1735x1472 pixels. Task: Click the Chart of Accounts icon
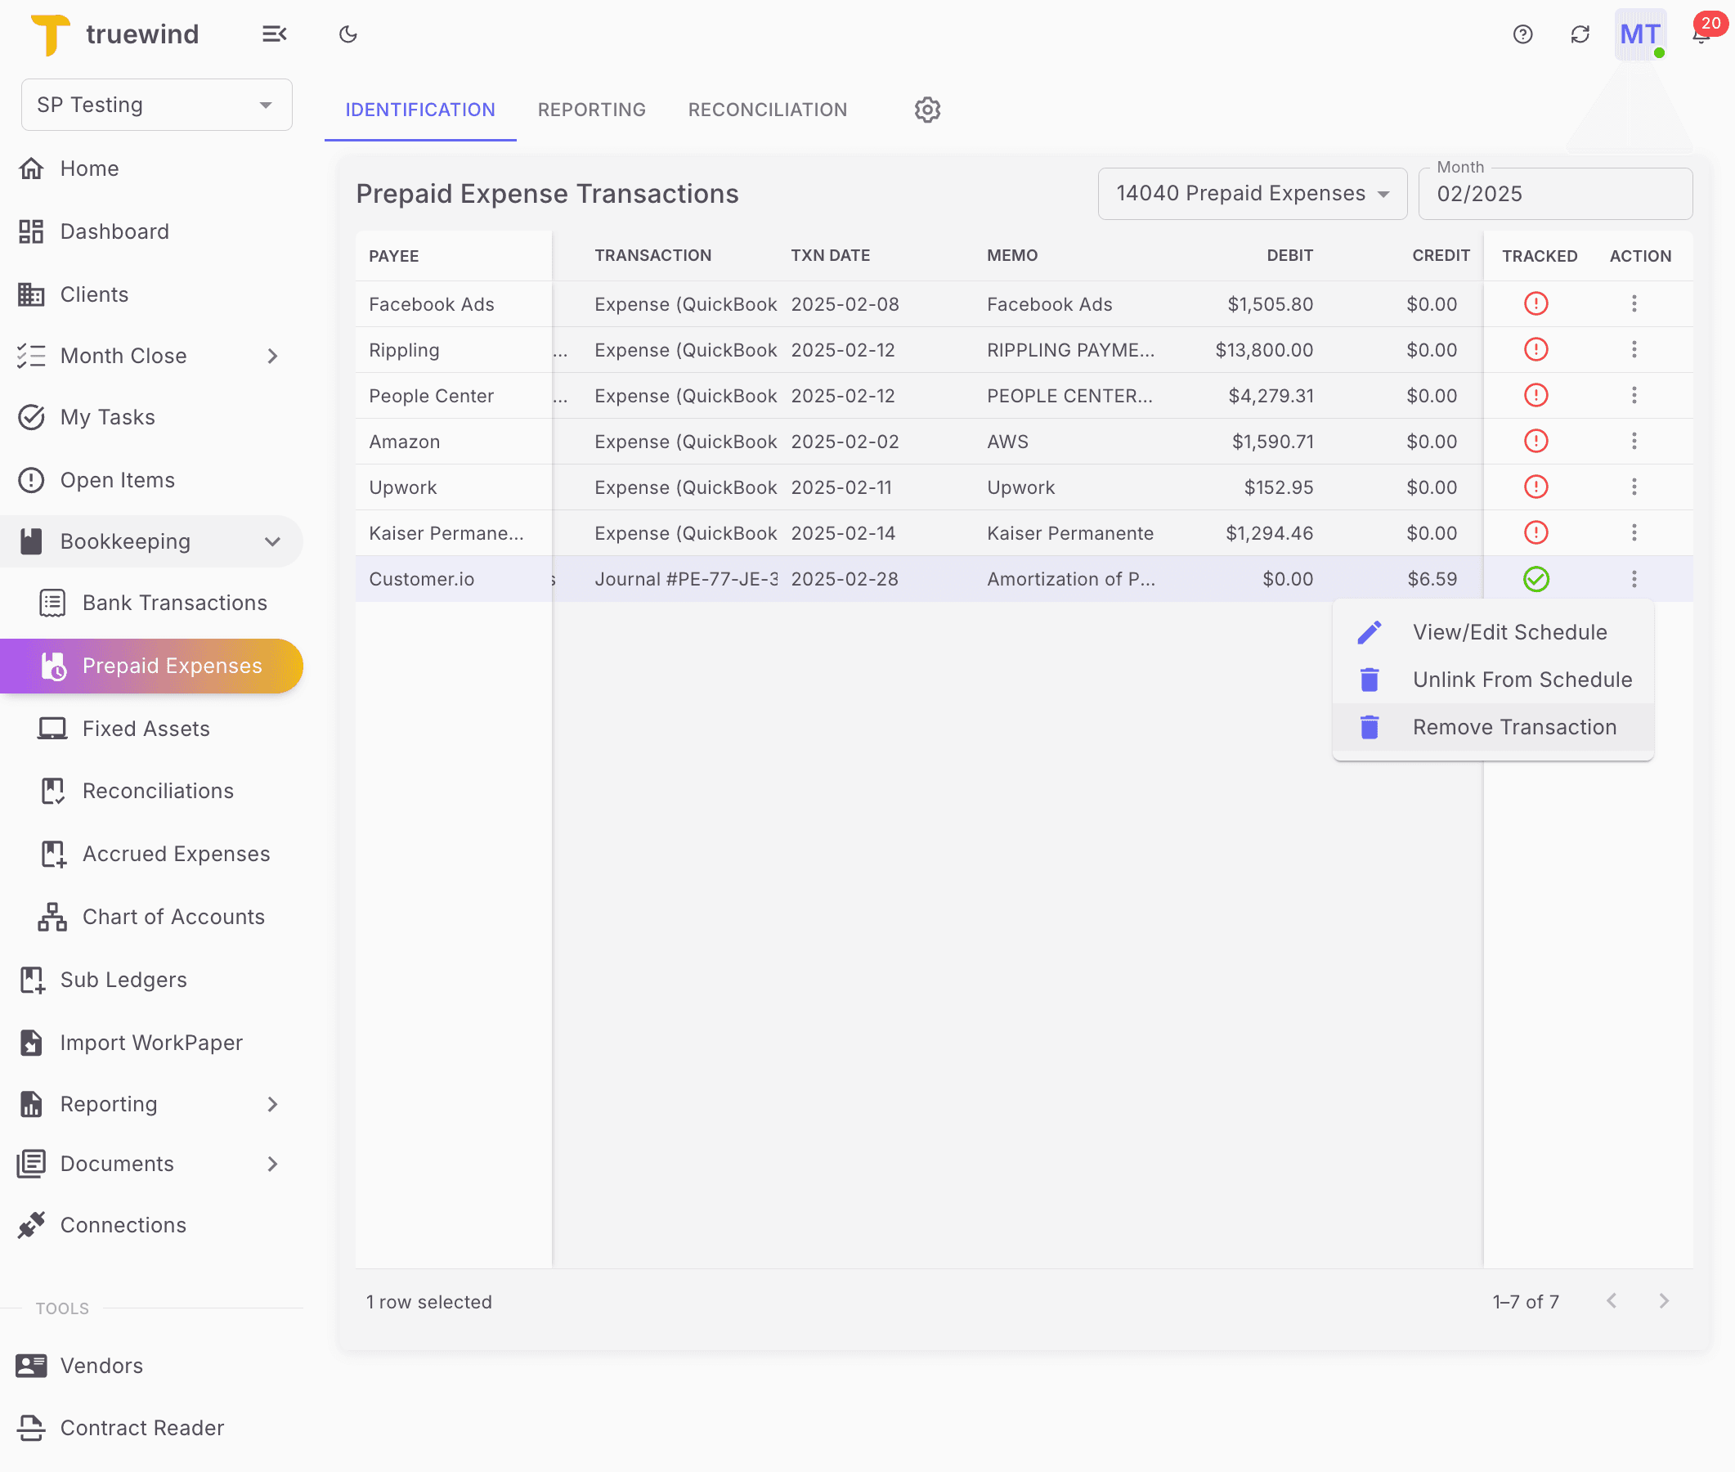point(52,916)
